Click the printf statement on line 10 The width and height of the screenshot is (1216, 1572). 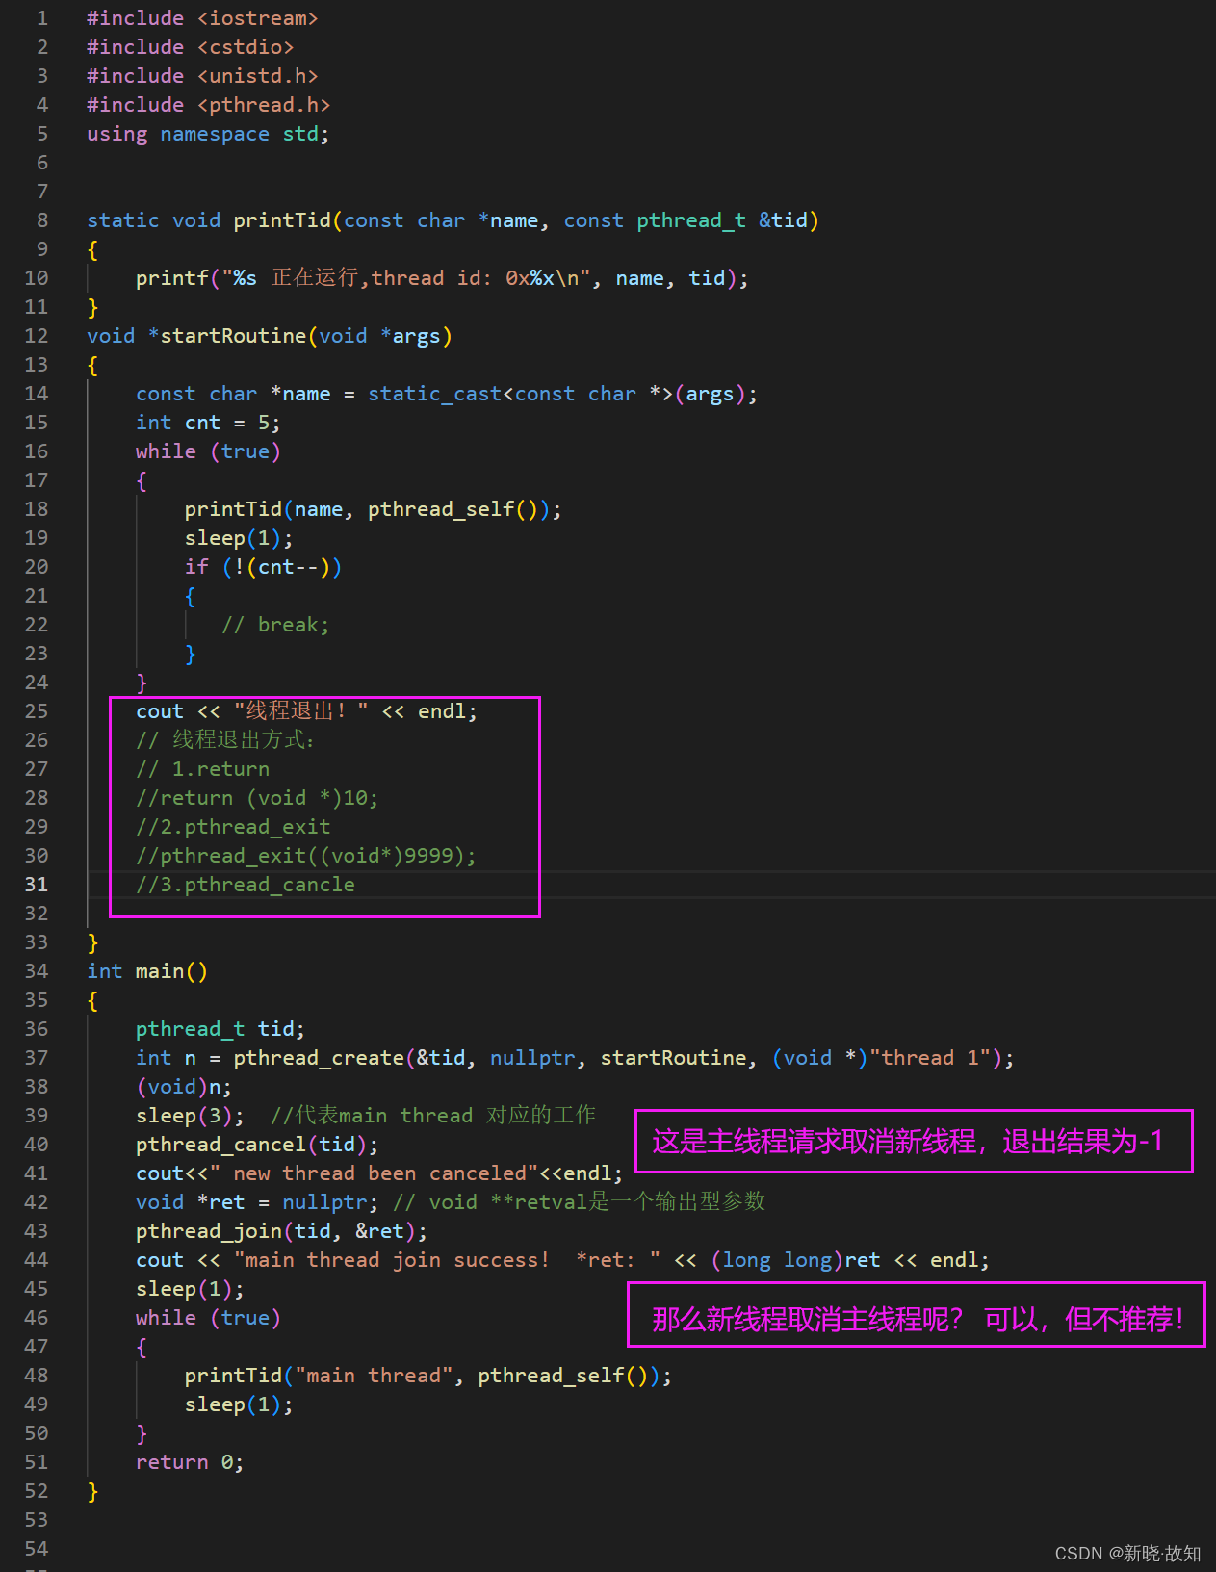tap(442, 278)
